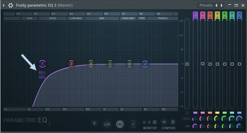
Task: Click the COMPARE down arrow button
Action: coord(164,122)
